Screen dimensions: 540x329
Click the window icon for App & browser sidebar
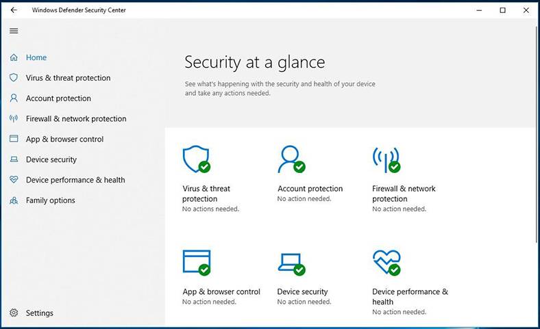tap(14, 139)
